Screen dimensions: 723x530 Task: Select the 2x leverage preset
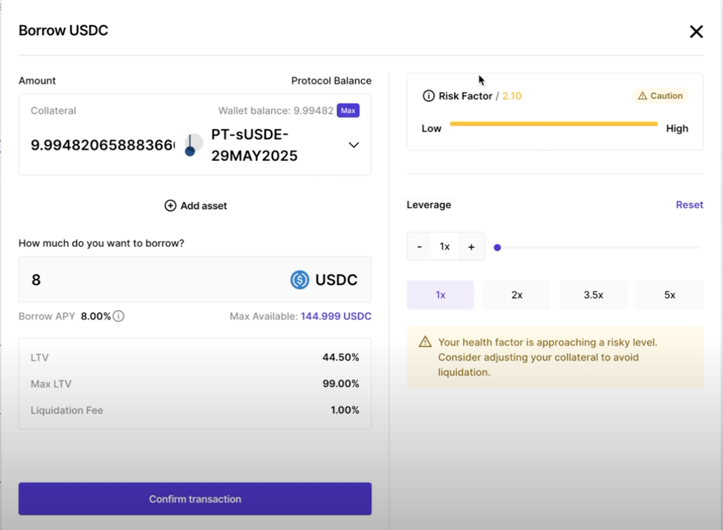(x=517, y=295)
